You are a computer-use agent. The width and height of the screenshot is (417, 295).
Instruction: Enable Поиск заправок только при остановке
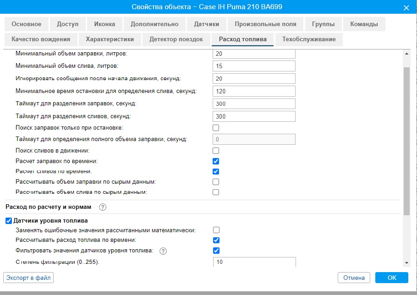click(x=216, y=128)
